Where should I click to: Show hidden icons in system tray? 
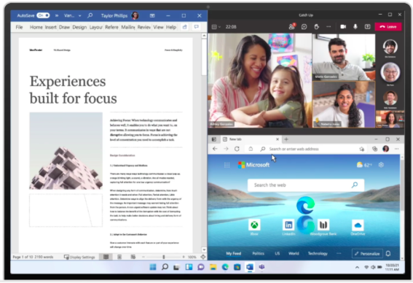tap(357, 267)
